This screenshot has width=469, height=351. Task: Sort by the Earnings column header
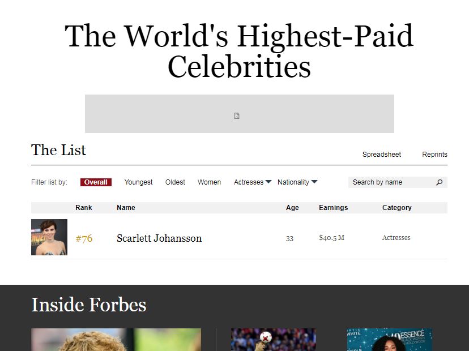[x=333, y=208]
